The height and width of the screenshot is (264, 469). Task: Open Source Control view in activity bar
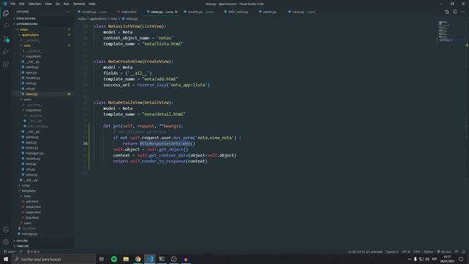coord(6,39)
